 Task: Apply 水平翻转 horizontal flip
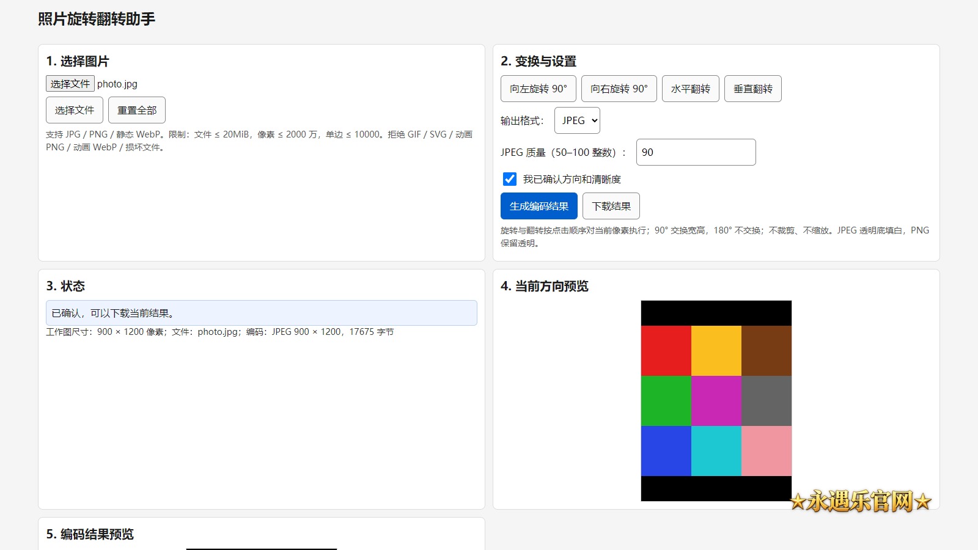pyautogui.click(x=691, y=89)
